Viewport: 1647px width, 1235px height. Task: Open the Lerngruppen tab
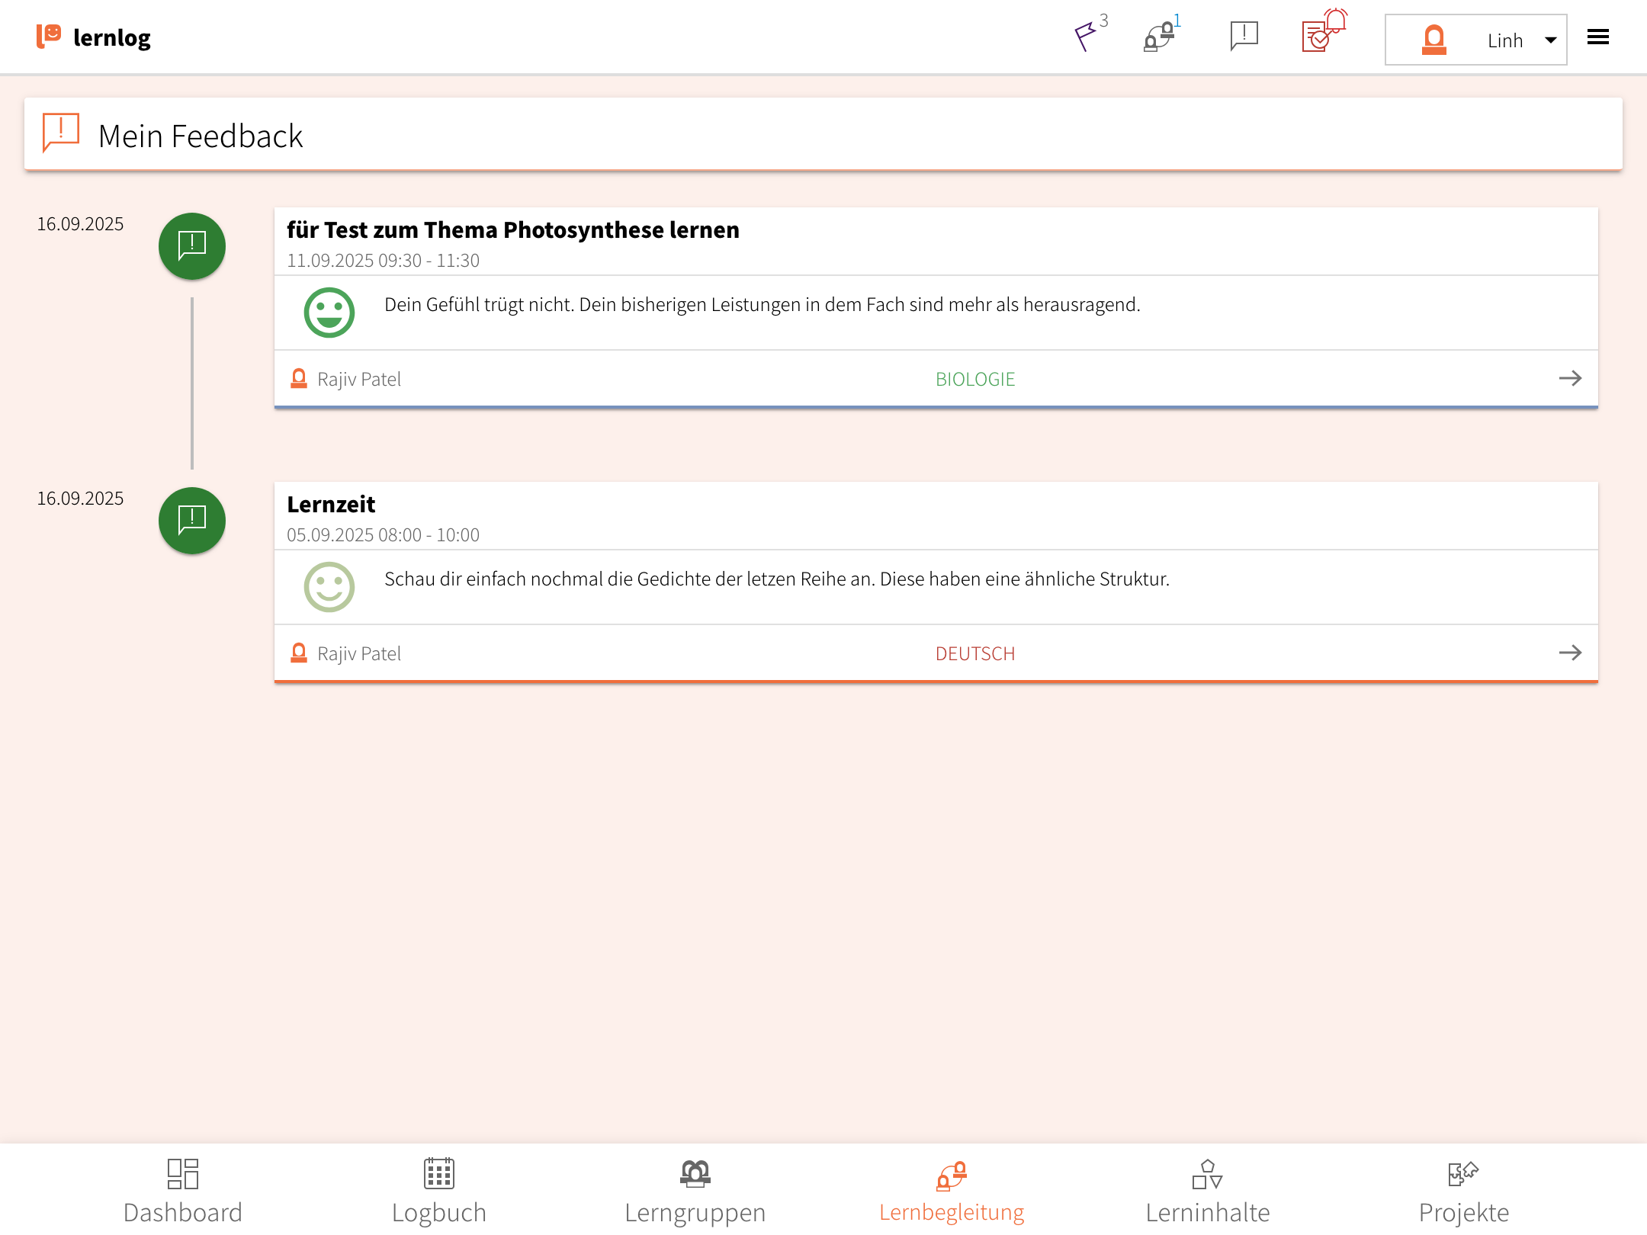pyautogui.click(x=695, y=1191)
